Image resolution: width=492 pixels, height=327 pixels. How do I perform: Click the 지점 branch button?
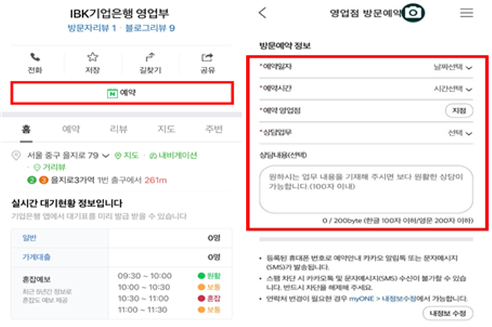459,110
